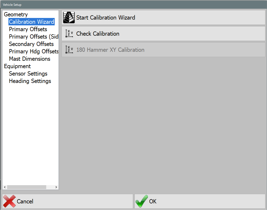Click the XYZ icon beside 180 Hammer XY Calibration

[69, 50]
